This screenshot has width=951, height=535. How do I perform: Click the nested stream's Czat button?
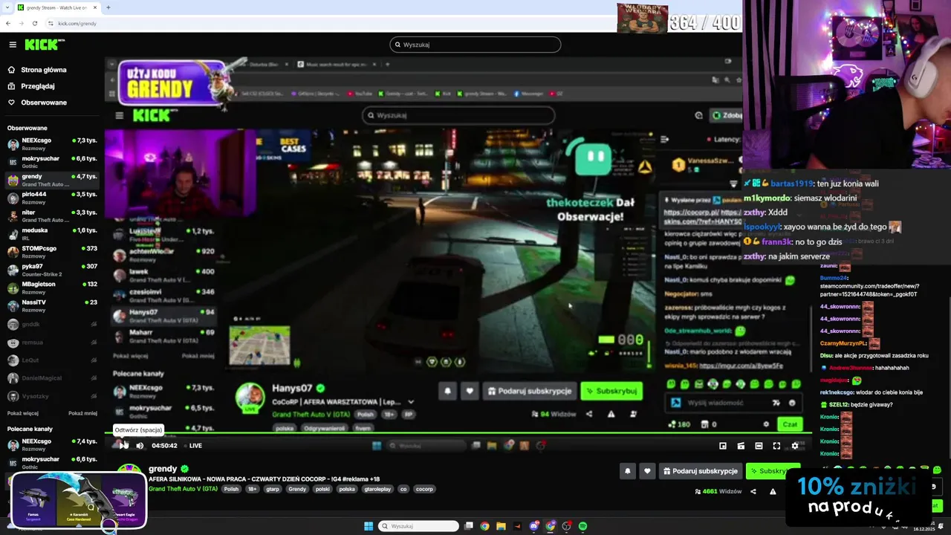point(789,424)
